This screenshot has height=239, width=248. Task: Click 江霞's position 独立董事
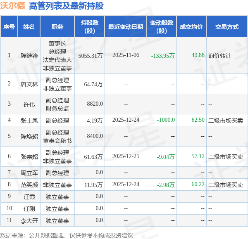(57, 197)
